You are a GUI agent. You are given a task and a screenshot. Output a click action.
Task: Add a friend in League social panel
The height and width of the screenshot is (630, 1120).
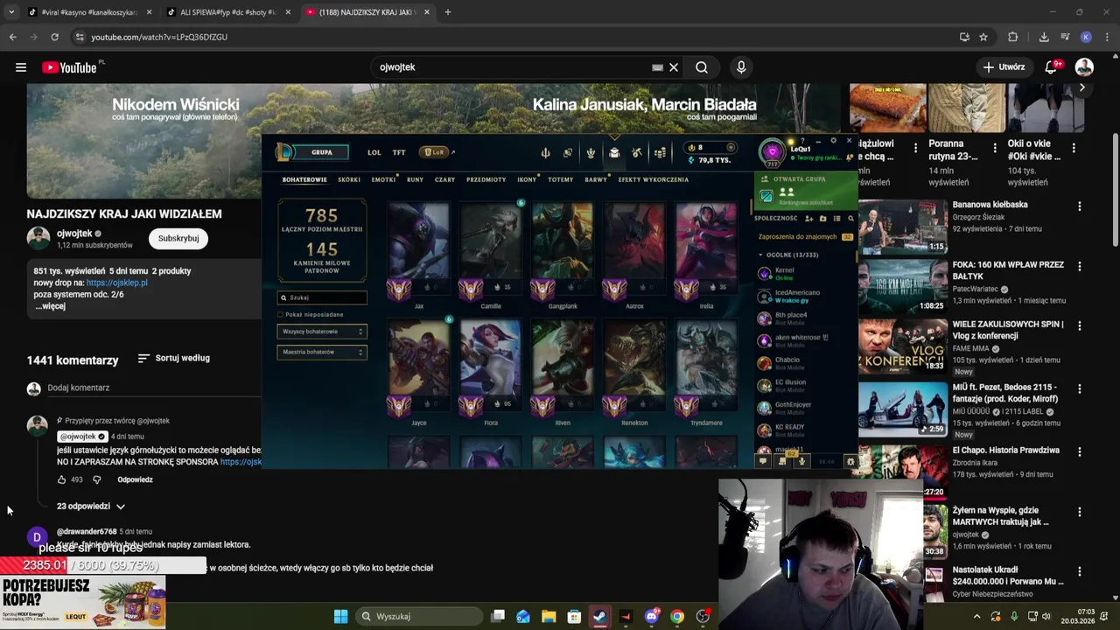(808, 218)
